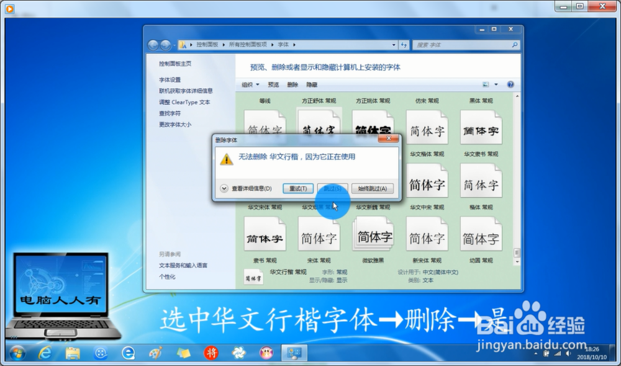
Task: Click the pinwheel fan taskbar icon
Action: click(x=239, y=352)
